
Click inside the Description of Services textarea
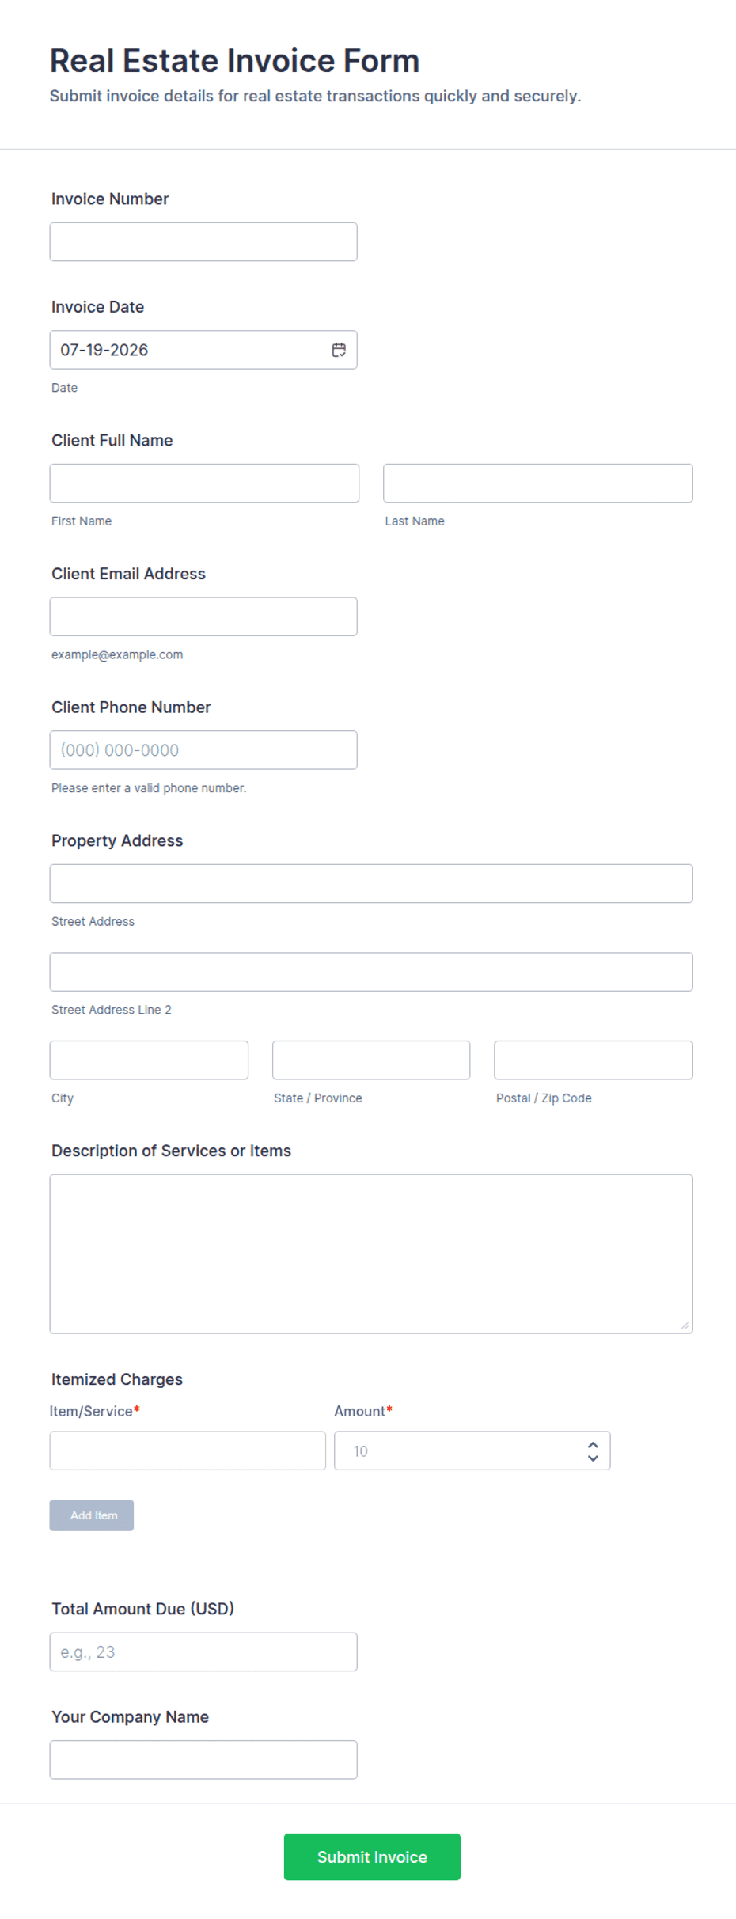[371, 1254]
